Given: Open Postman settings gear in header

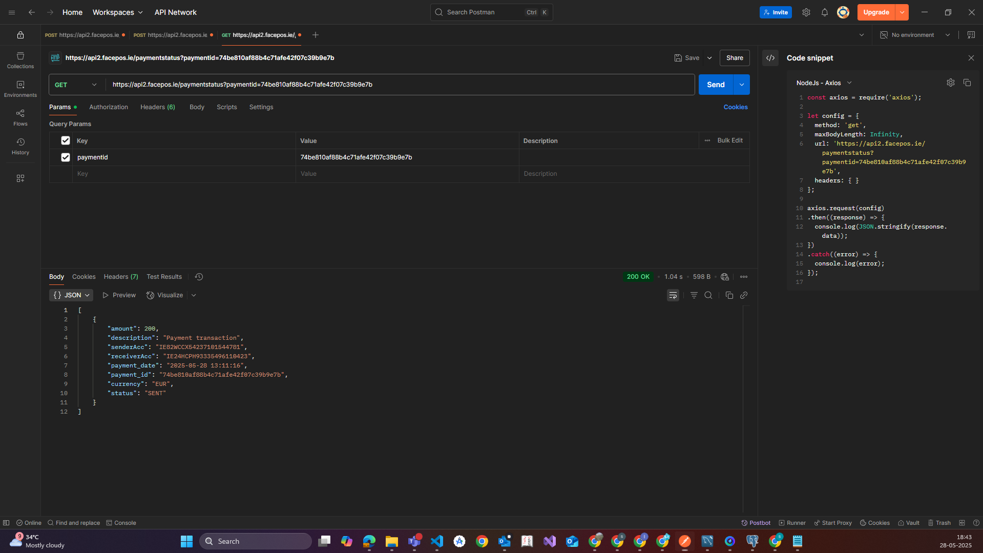Looking at the screenshot, I should pyautogui.click(x=806, y=12).
